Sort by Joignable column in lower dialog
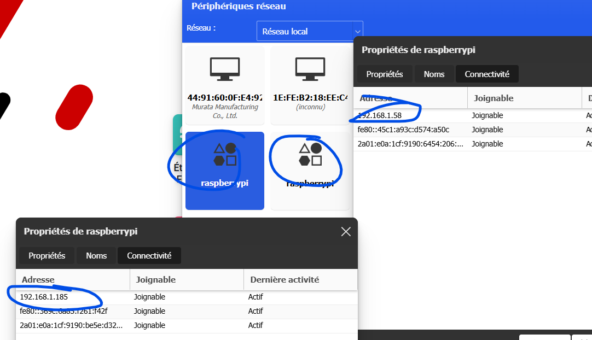The image size is (592, 340). pos(187,280)
